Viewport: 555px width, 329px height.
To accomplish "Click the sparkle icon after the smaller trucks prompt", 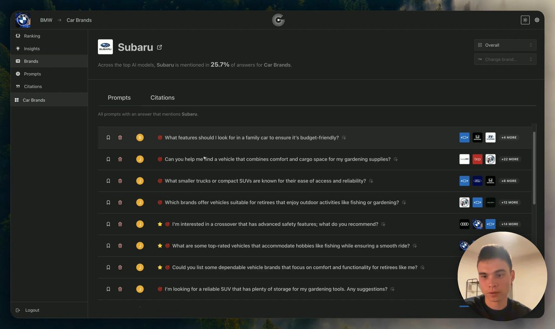I will [x=371, y=181].
